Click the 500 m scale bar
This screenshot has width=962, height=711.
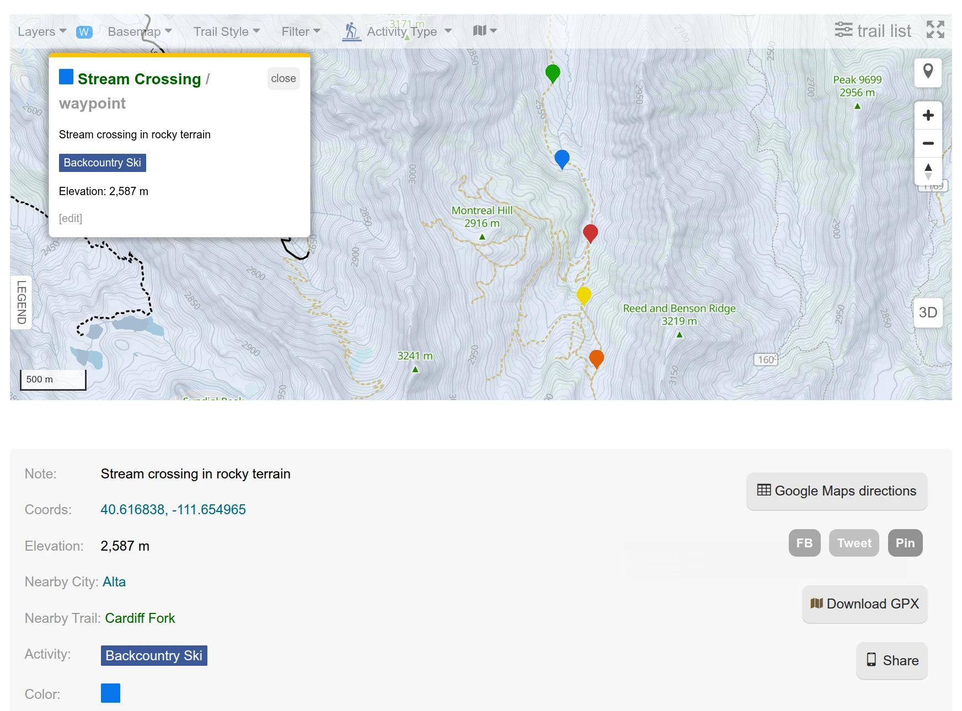point(53,380)
